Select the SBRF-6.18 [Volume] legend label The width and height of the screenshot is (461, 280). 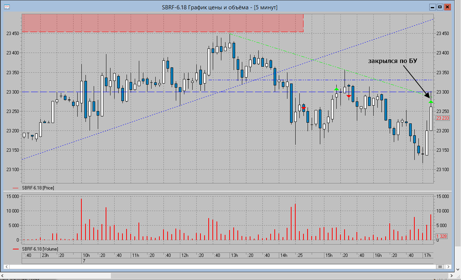pos(40,249)
